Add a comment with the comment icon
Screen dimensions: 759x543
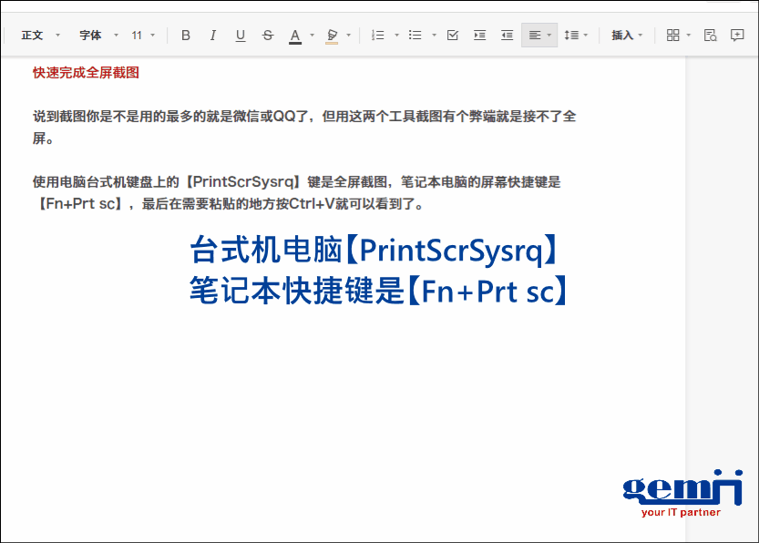pyautogui.click(x=738, y=36)
